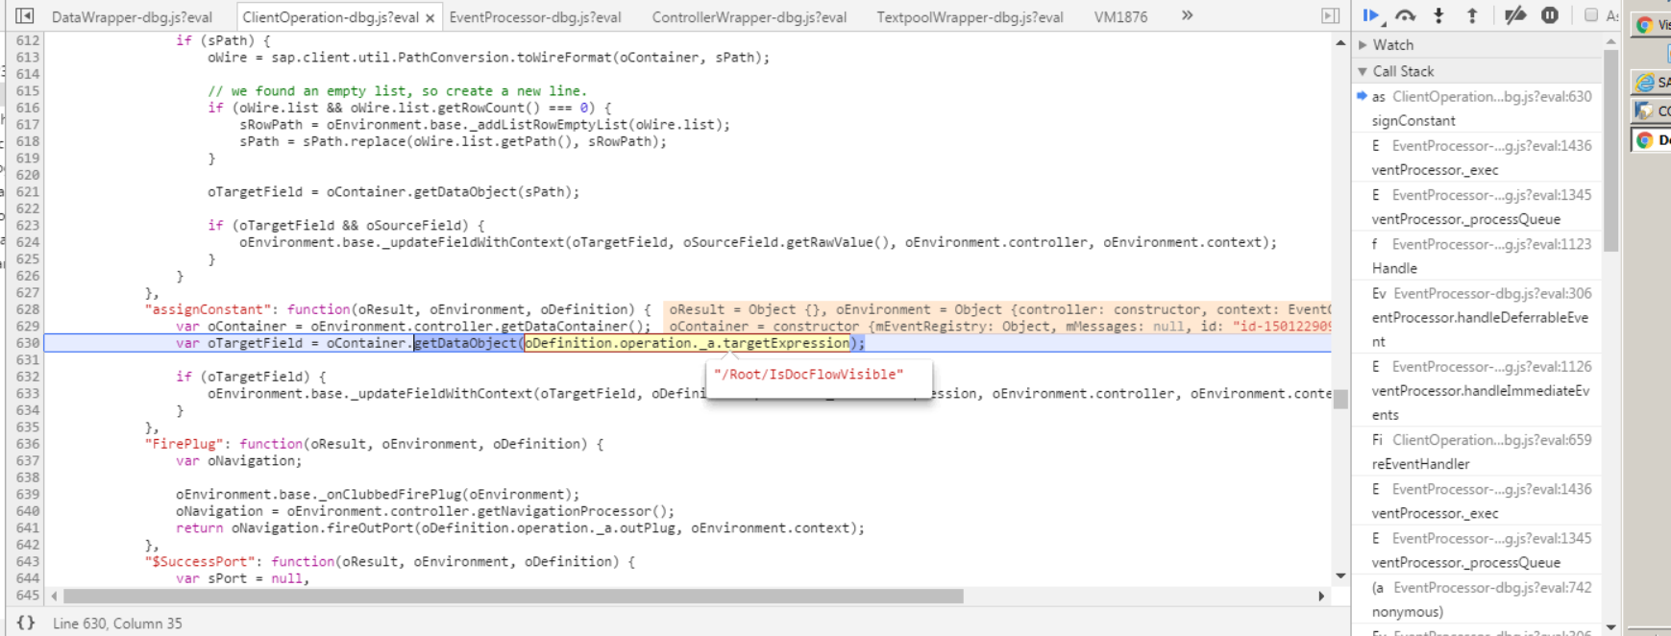Click the horizontal scrollbar thumb under code

pyautogui.click(x=513, y=597)
